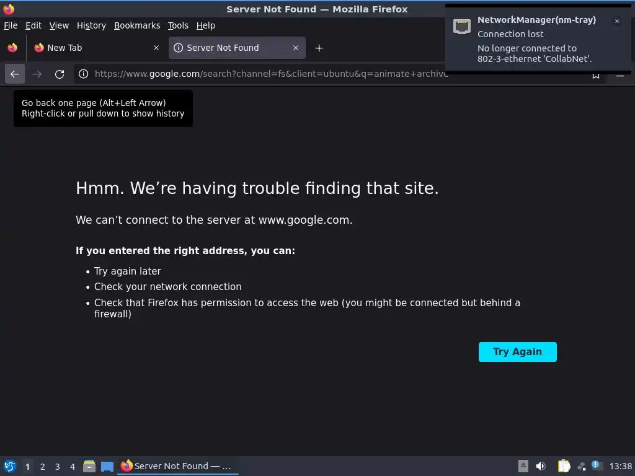This screenshot has height=476, width=635.
Task: Open the History menu
Action: click(91, 25)
